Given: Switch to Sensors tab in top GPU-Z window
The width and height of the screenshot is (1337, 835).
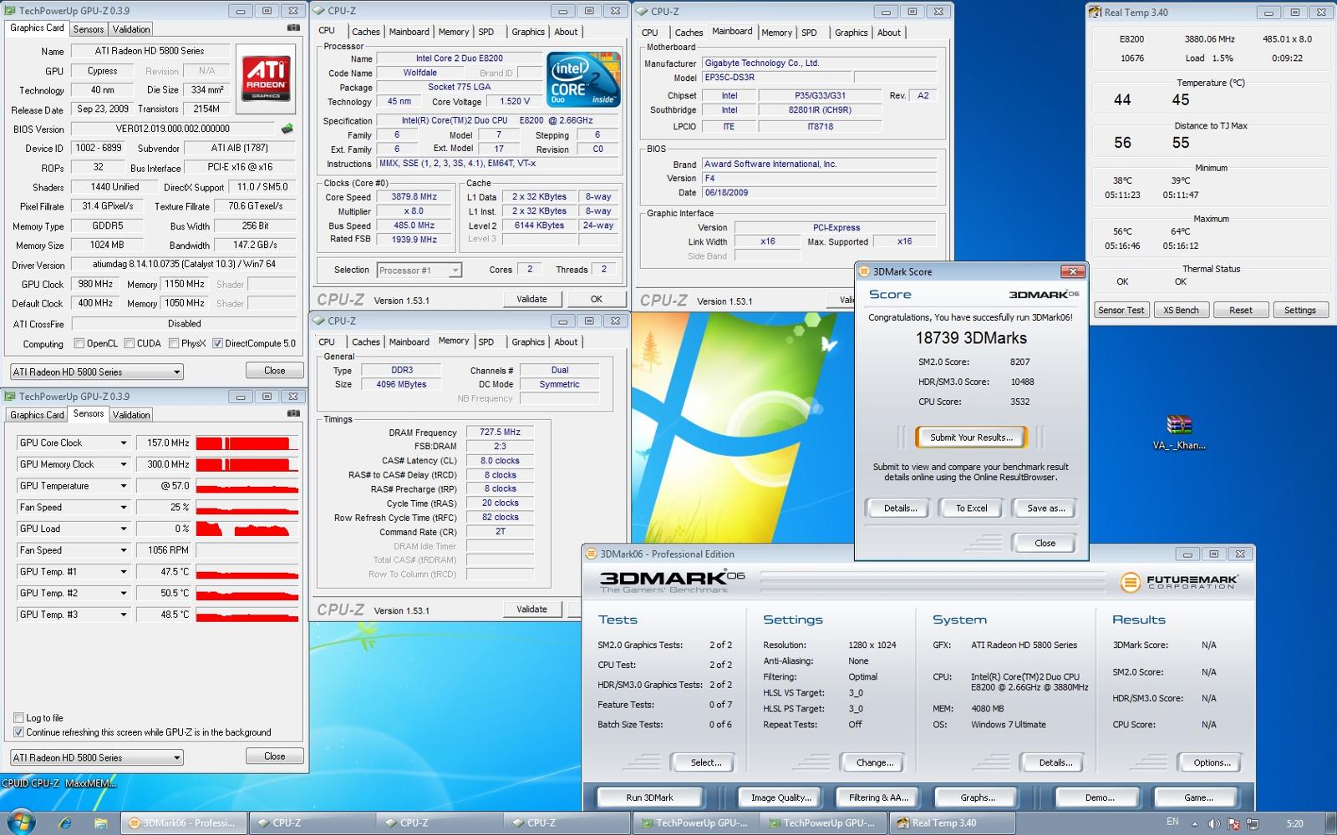Looking at the screenshot, I should (89, 29).
